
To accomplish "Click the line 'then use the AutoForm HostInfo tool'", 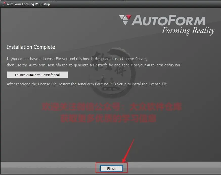I will (x=94, y=65).
